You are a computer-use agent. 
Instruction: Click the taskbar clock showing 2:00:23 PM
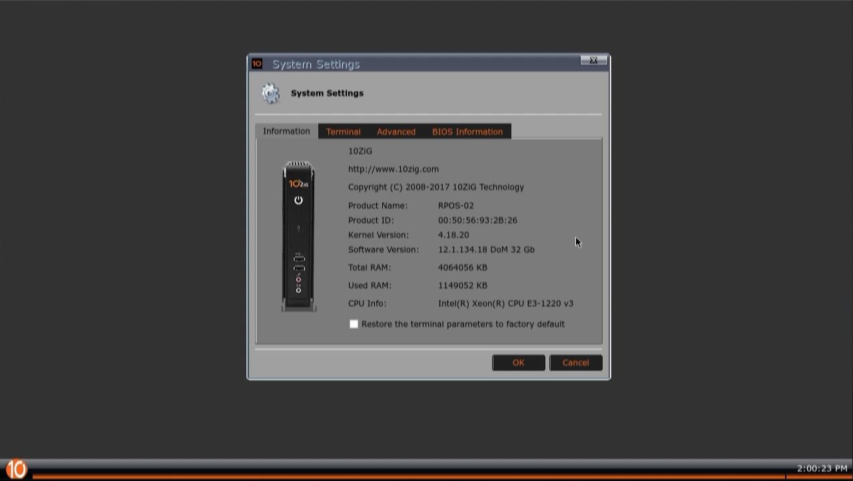point(822,468)
